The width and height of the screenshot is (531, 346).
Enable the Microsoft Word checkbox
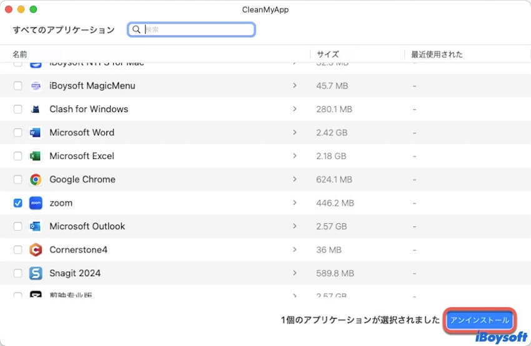point(18,133)
